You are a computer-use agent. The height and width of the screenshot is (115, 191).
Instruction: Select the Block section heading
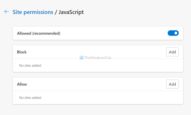pyautogui.click(x=22, y=52)
